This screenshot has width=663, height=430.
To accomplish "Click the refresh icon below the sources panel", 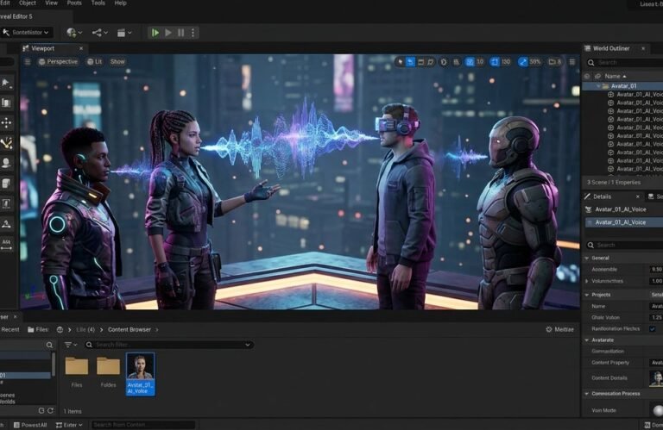I will [x=50, y=410].
